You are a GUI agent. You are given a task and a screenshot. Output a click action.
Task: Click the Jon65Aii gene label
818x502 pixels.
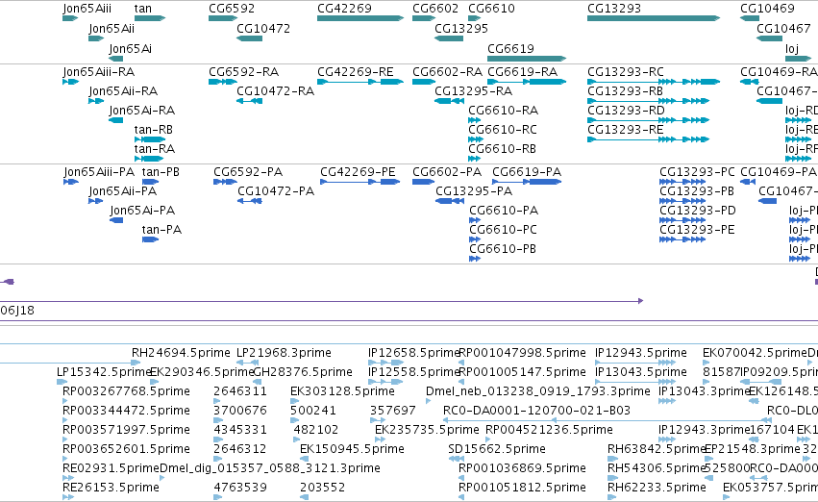tap(112, 28)
